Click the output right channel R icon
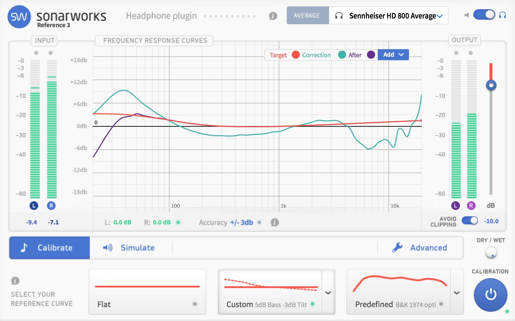The width and height of the screenshot is (515, 321). point(471,206)
